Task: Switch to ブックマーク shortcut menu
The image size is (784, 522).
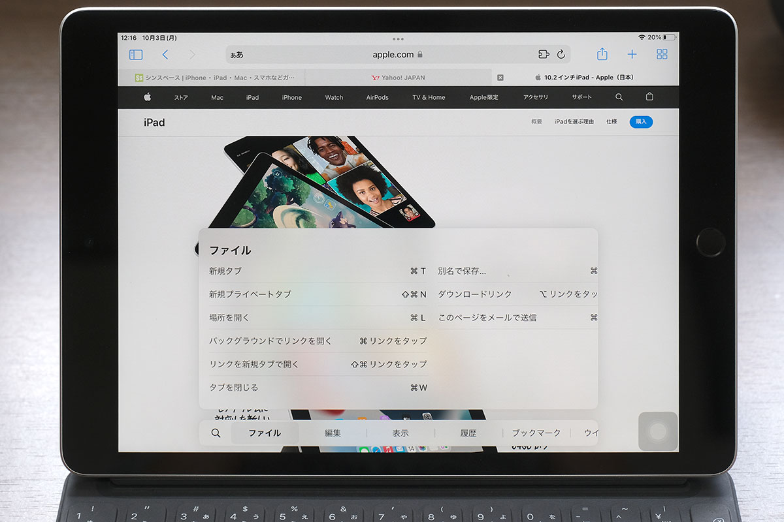Action: point(536,433)
